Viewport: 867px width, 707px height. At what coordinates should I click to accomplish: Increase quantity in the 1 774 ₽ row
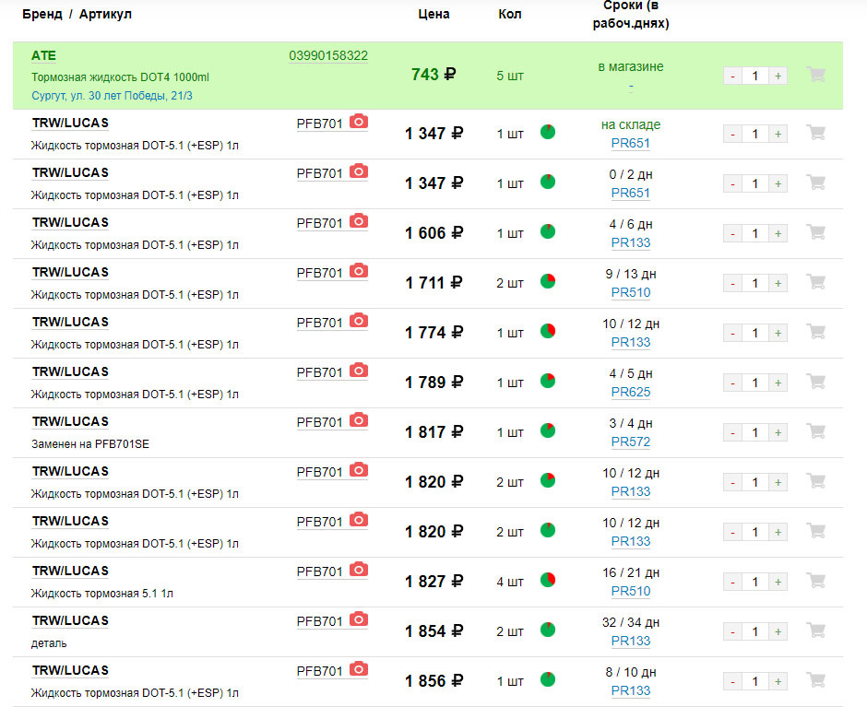778,333
